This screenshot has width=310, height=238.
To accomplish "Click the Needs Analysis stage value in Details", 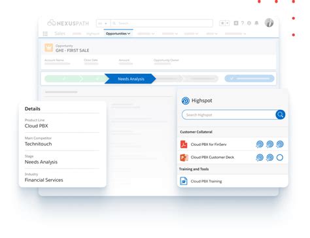I will coord(41,162).
